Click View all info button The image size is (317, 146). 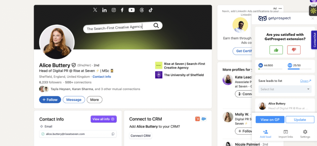tap(103, 119)
